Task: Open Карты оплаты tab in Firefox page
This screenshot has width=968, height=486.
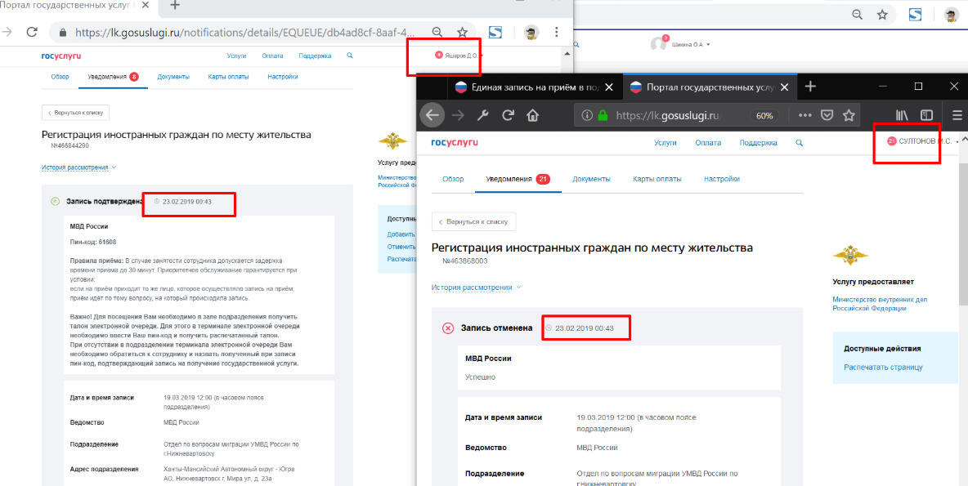Action: coord(657,179)
